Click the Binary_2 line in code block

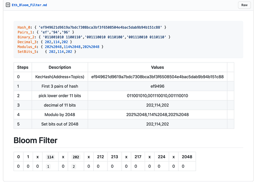[94, 37]
